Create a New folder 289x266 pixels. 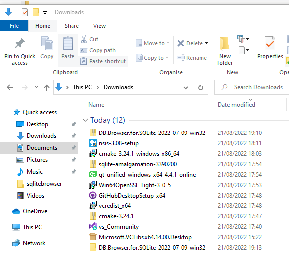click(x=225, y=51)
